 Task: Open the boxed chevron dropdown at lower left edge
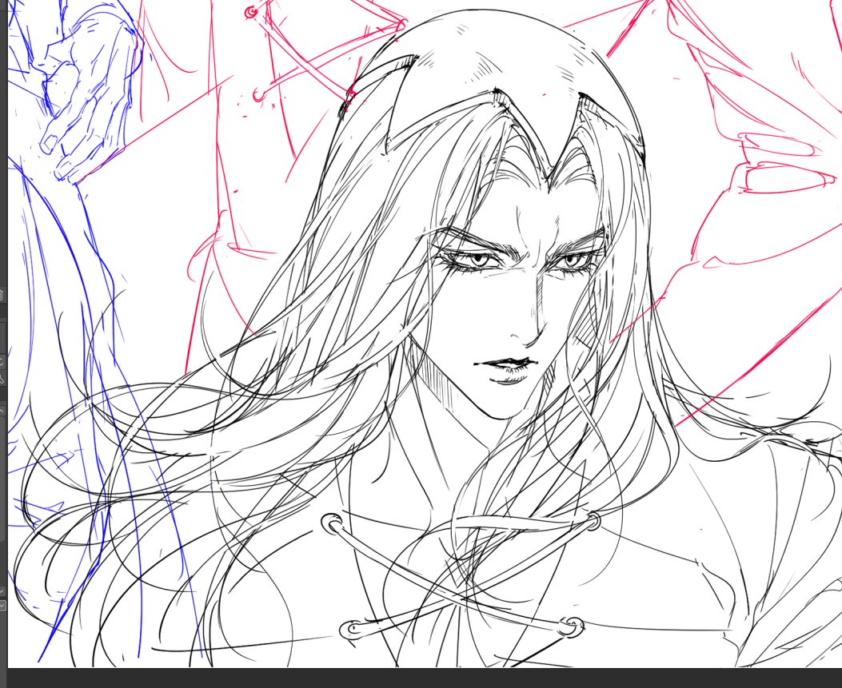[x=2, y=605]
